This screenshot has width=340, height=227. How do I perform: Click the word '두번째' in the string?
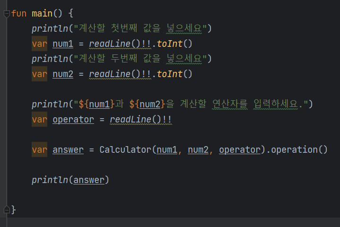tap(124, 59)
